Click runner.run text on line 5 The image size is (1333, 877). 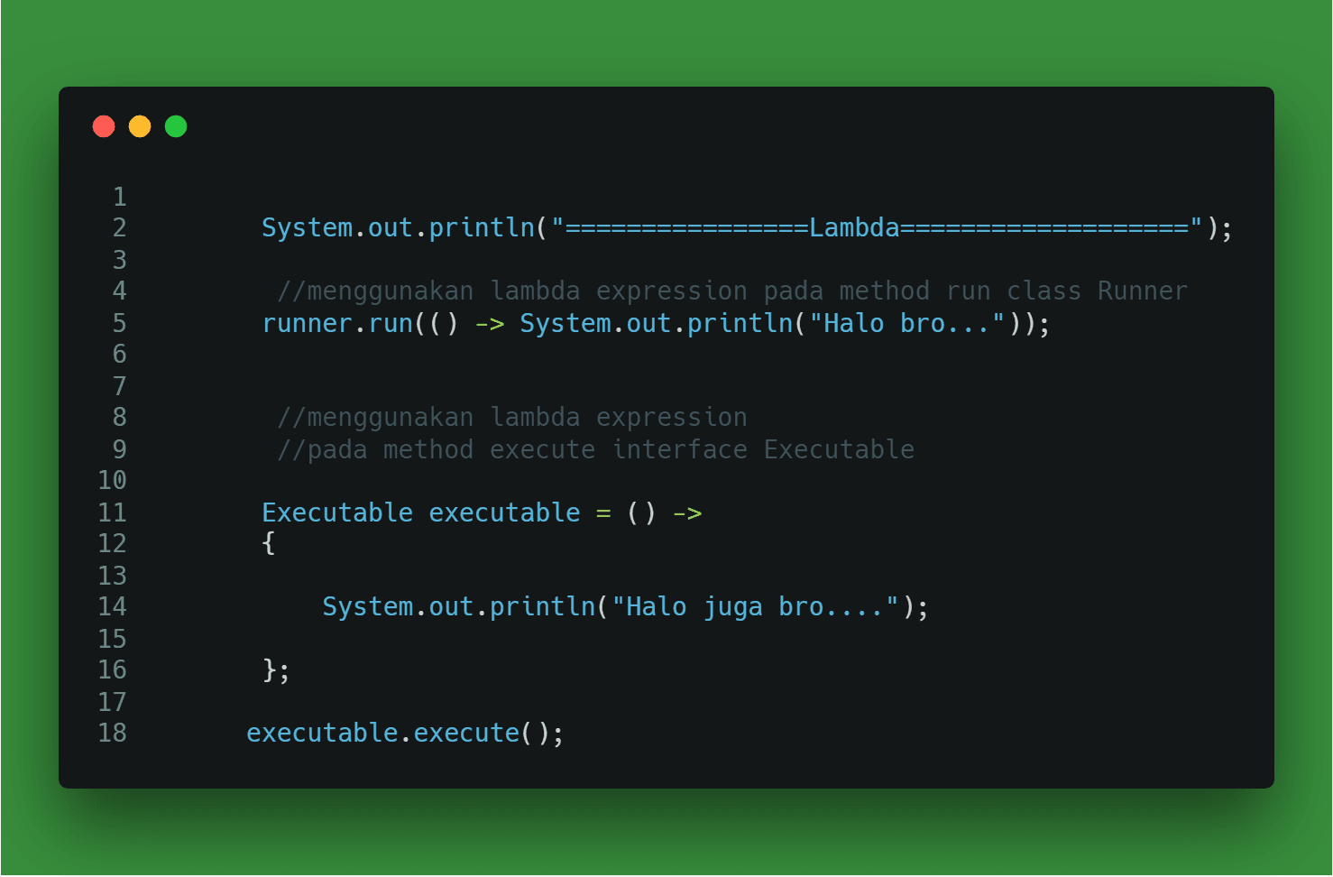(337, 324)
